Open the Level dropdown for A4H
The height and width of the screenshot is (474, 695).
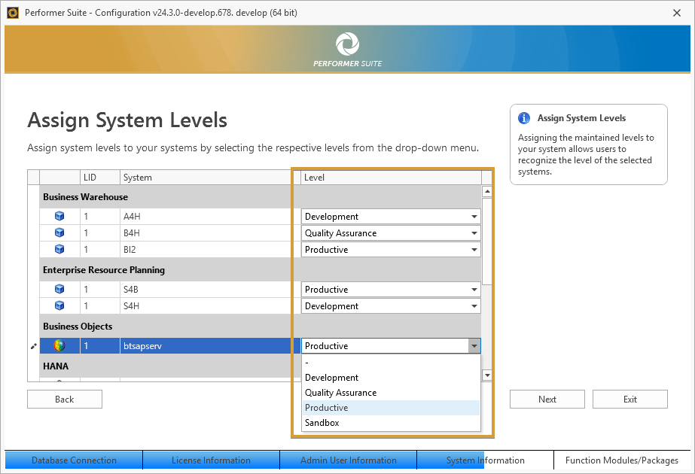click(x=474, y=217)
